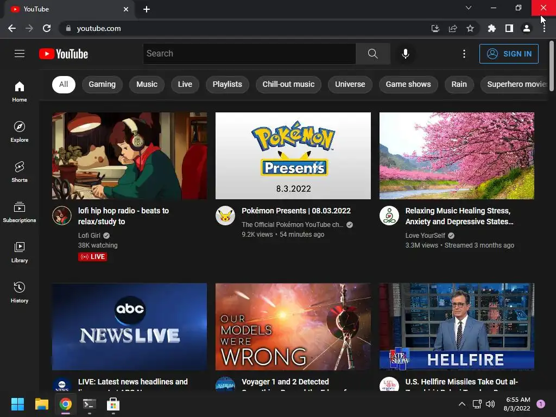
Task: Reload the YouTube page
Action: [x=47, y=28]
